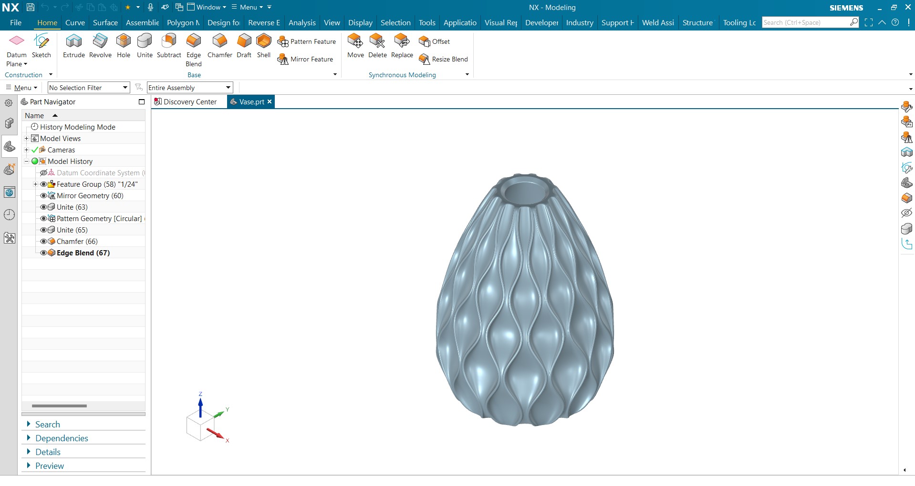915x486 pixels.
Task: Expand the Construction group arrow
Action: (x=51, y=74)
